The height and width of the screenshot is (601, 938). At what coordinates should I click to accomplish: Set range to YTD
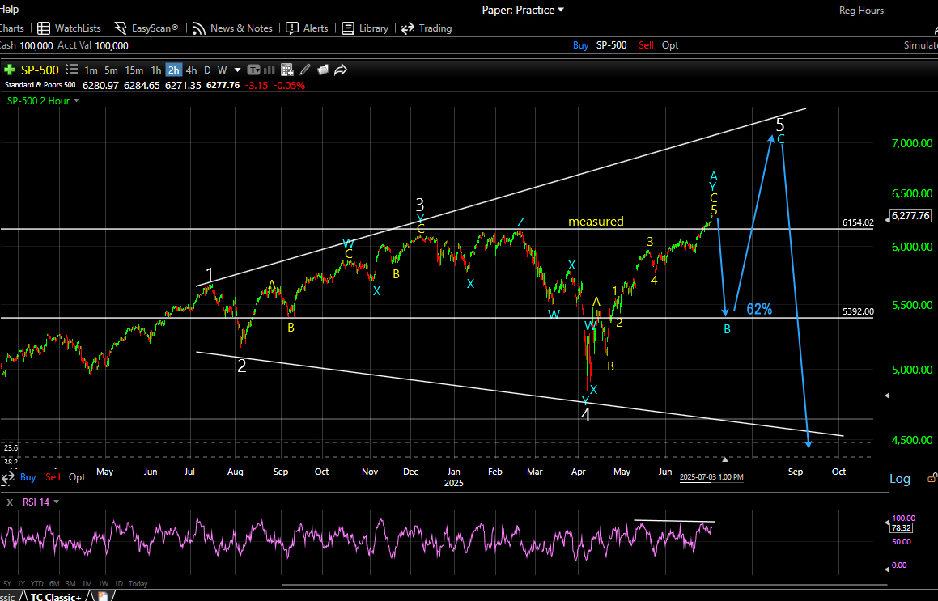click(36, 584)
